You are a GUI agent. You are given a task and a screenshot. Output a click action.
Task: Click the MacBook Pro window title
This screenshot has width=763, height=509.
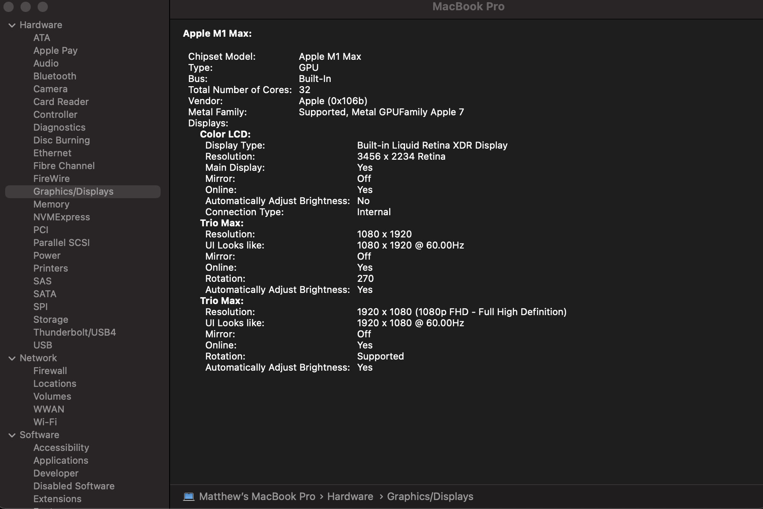pos(468,6)
